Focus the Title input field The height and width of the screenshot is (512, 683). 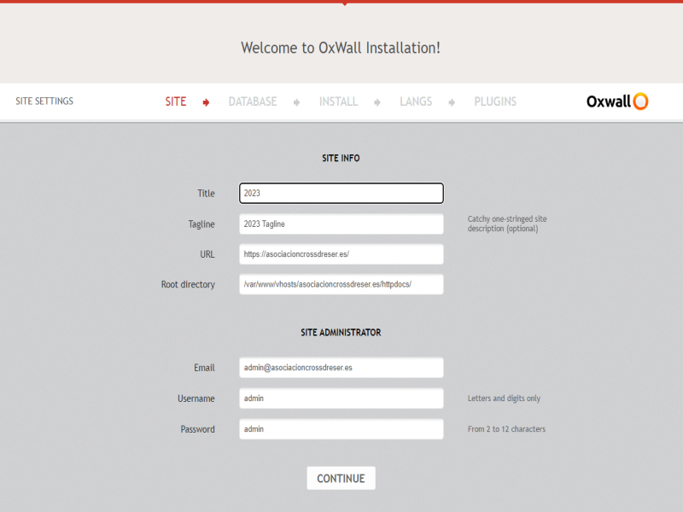point(341,194)
